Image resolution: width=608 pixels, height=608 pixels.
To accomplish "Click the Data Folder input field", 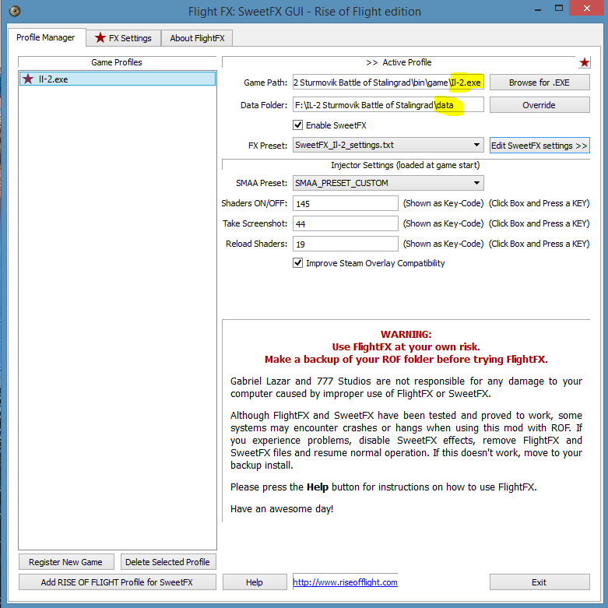I will [388, 105].
